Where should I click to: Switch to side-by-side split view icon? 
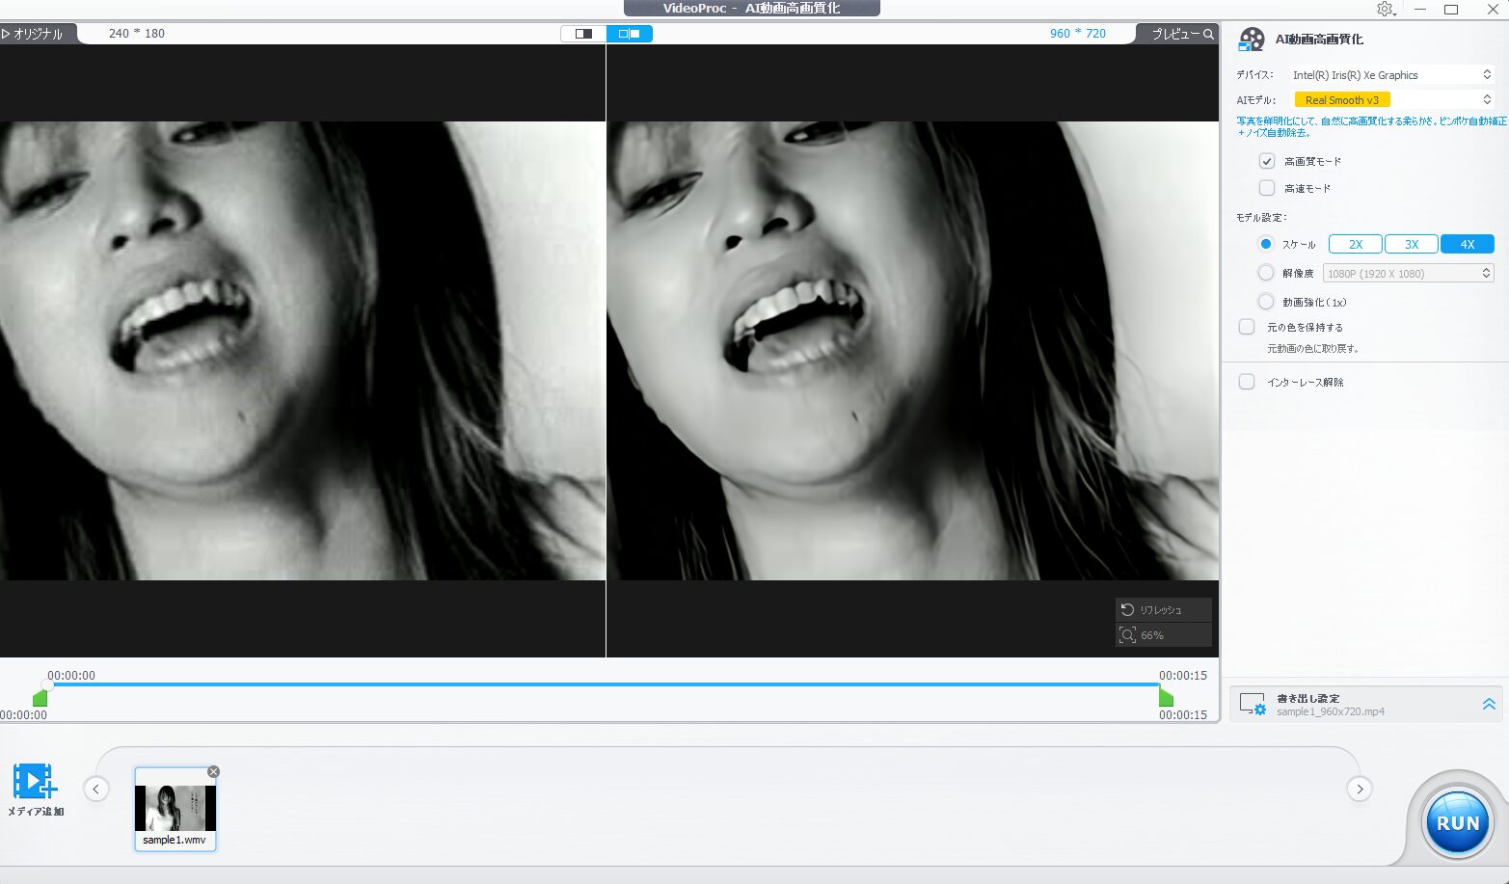click(x=630, y=34)
